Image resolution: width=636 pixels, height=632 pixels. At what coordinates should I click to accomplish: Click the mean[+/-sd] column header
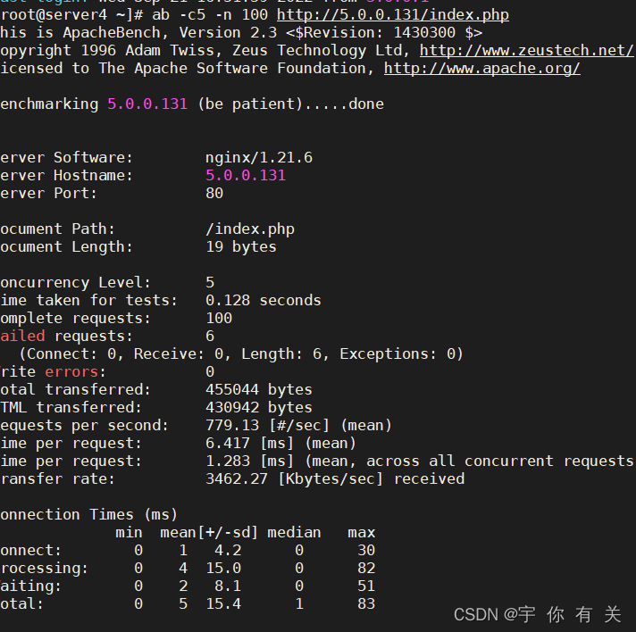209,532
